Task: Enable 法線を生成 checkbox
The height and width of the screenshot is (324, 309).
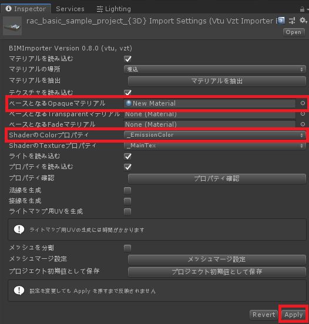Action: pyautogui.click(x=127, y=191)
